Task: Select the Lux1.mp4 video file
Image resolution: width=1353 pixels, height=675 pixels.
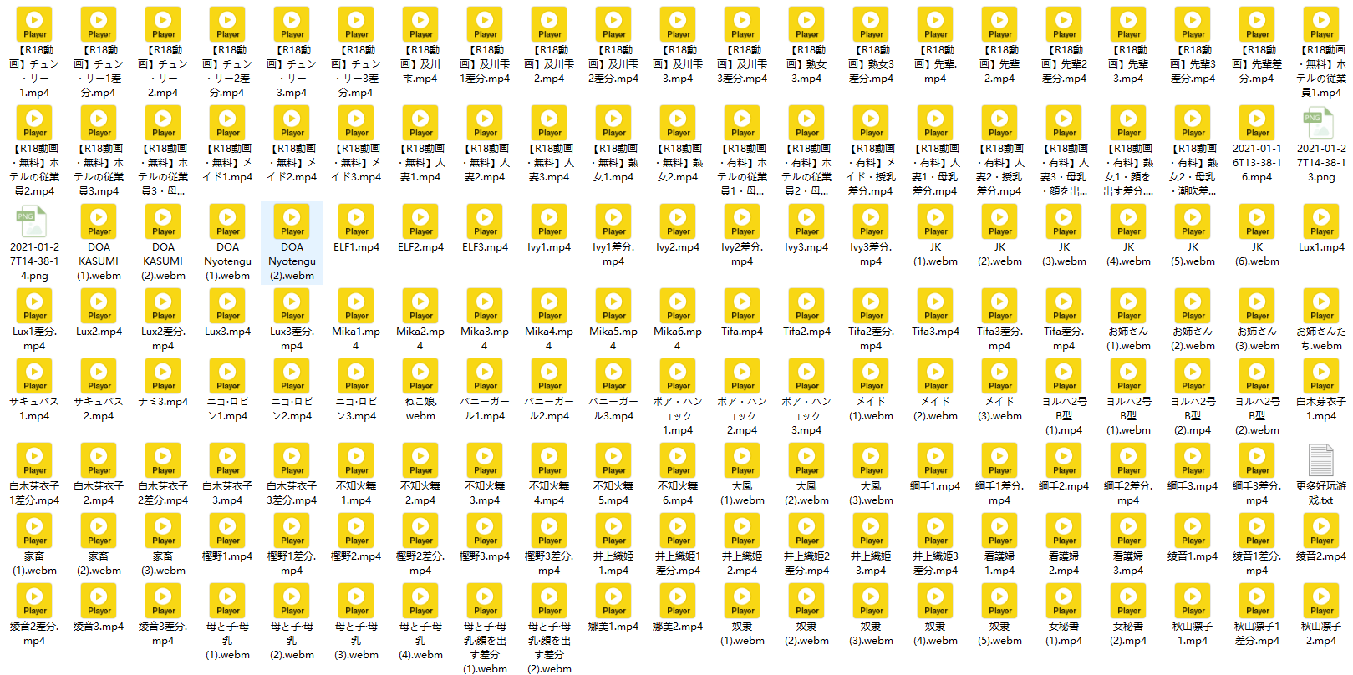Action: click(1321, 221)
